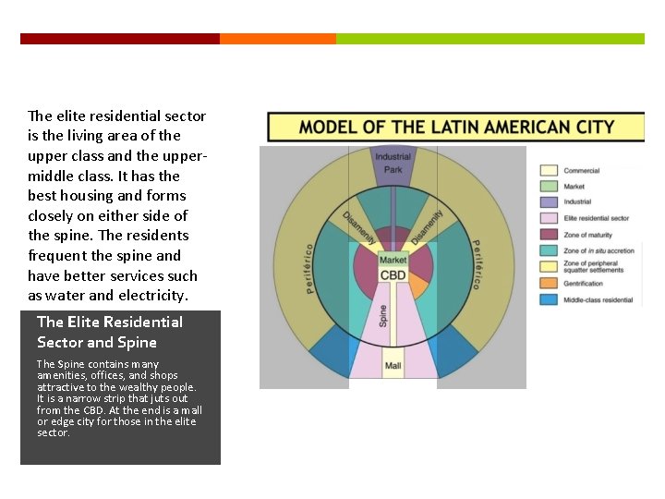665x499 pixels.
Task: Click the vertical 'Spine' label
Action: (x=383, y=316)
